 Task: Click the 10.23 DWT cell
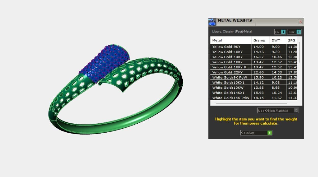278,77
